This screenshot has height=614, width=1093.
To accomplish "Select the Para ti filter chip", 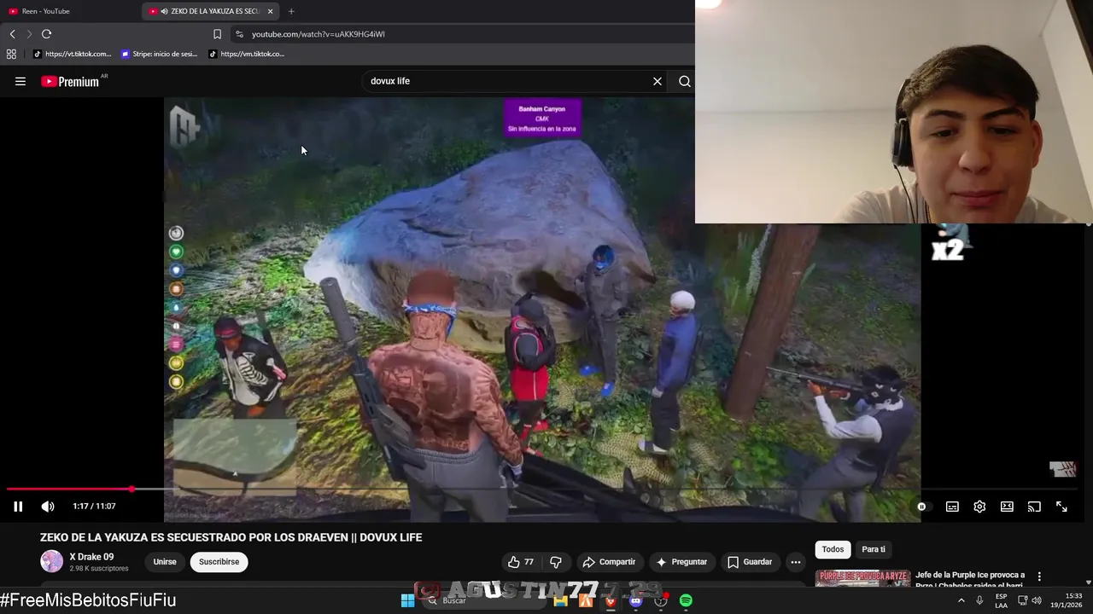I will point(874,549).
